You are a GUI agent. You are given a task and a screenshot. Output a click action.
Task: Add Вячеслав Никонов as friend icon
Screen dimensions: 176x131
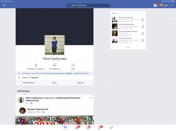143,19
